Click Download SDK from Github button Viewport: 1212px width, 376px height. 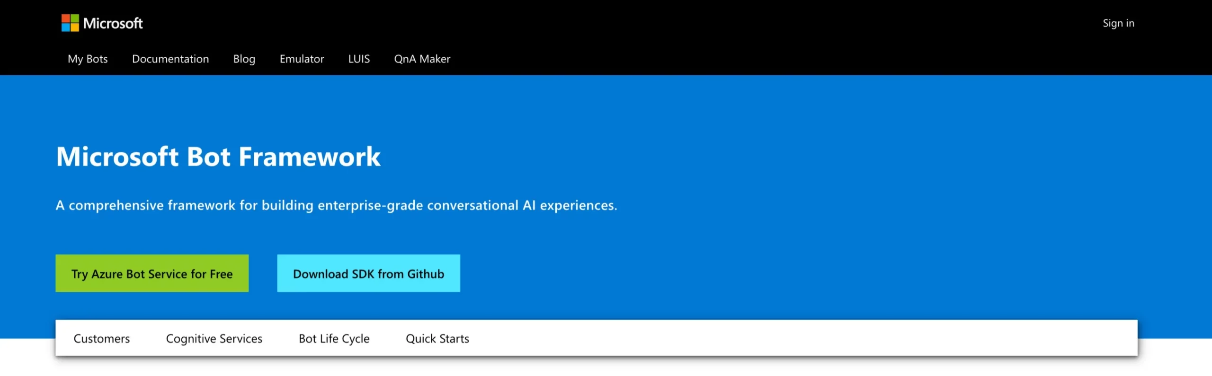click(x=368, y=273)
